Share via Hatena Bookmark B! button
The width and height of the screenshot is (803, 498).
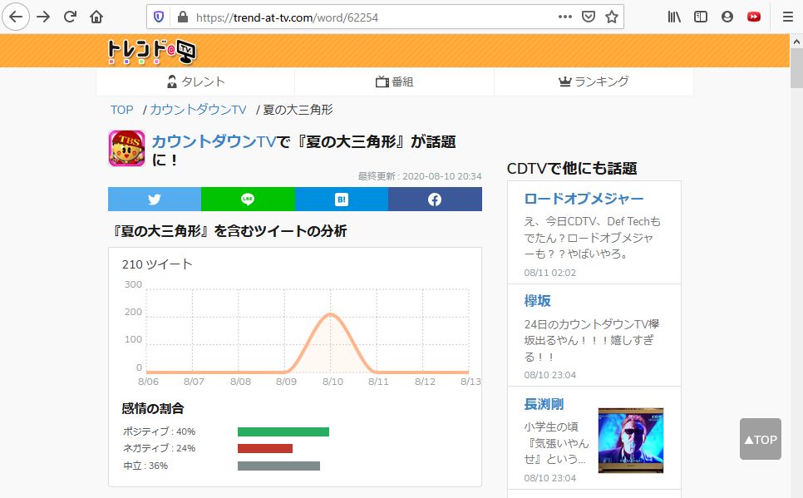(x=342, y=199)
